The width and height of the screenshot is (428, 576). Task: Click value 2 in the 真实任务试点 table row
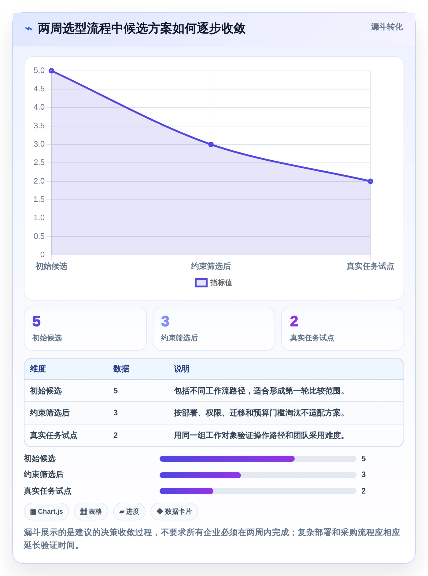click(x=116, y=436)
